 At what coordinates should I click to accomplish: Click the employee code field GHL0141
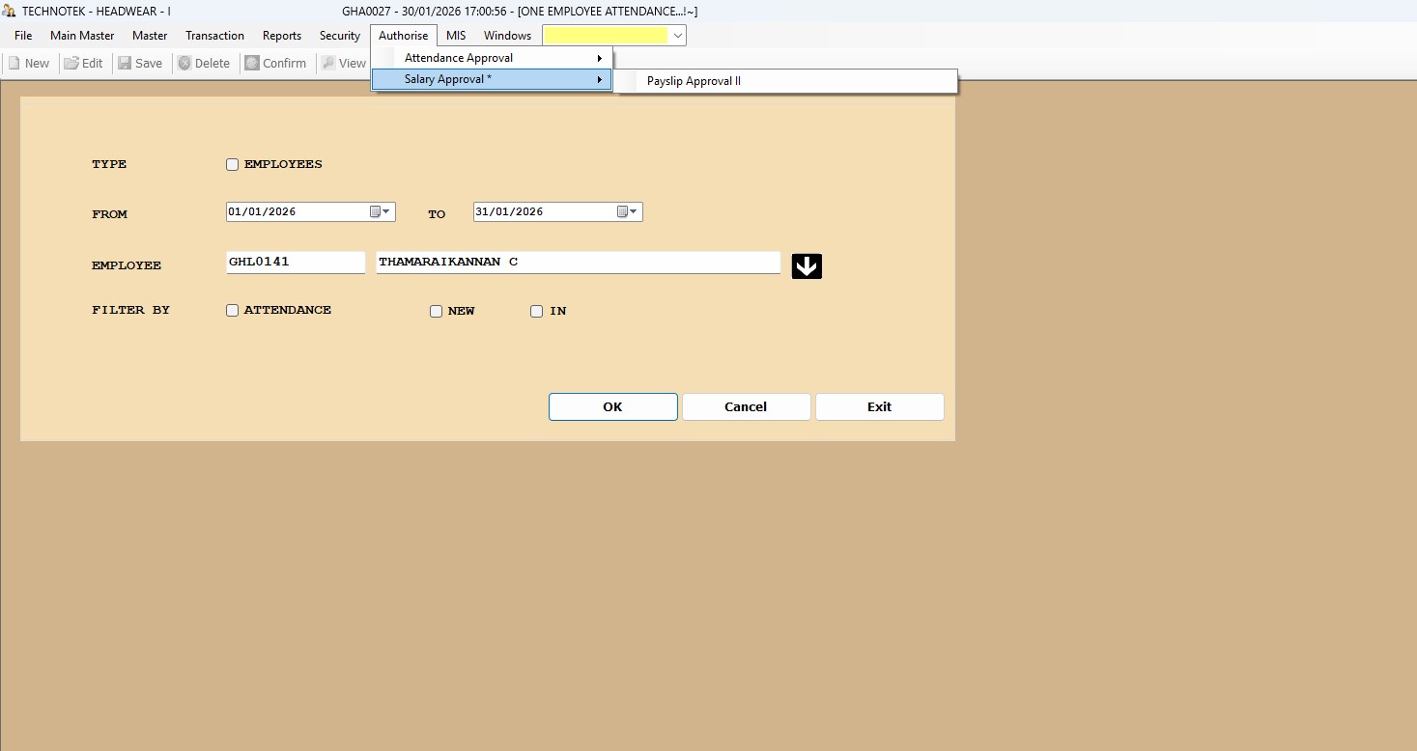pyautogui.click(x=295, y=263)
